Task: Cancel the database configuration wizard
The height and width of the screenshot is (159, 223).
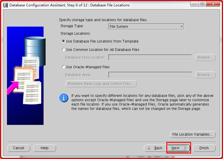Action: [x=19, y=148]
